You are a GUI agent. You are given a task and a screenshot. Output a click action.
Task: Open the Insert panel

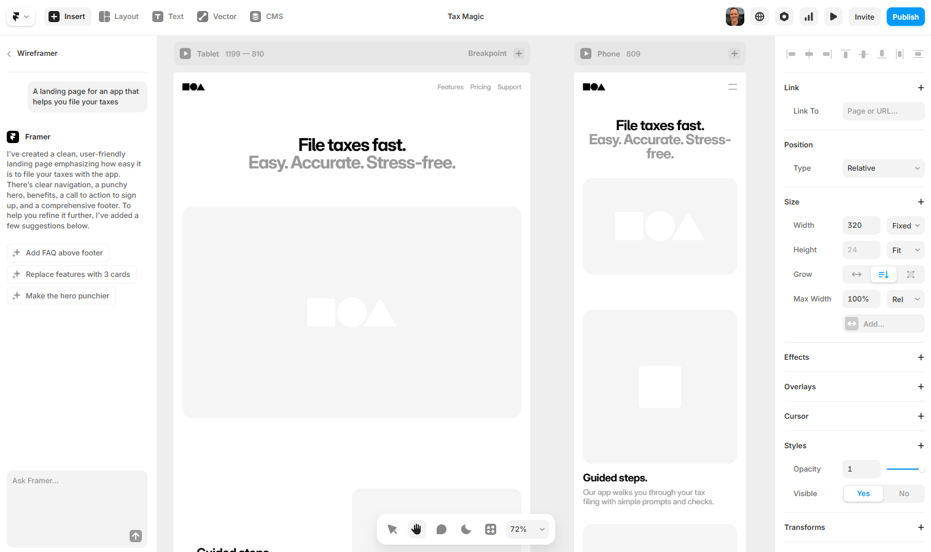tap(68, 17)
